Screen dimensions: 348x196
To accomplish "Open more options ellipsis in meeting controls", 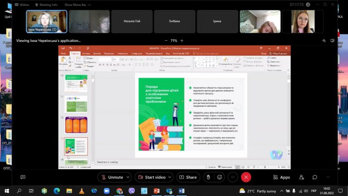I will point(232,177).
